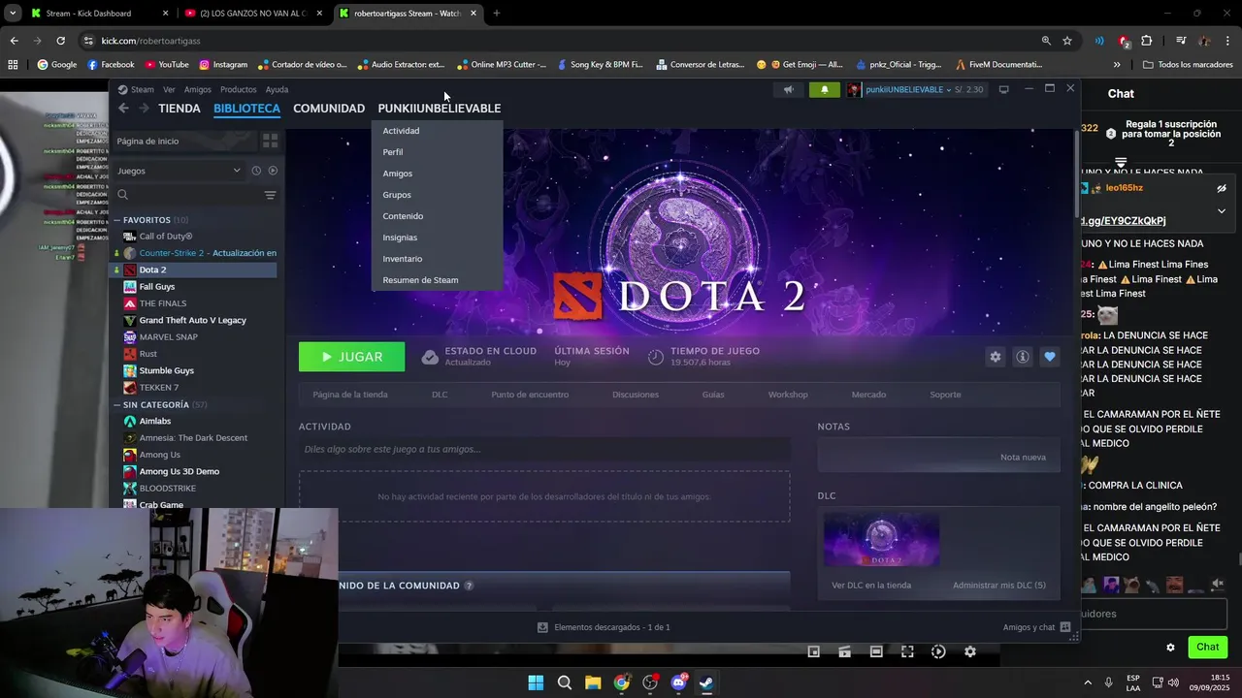
Task: Choose Inventario from dropdown menu
Action: [402, 259]
